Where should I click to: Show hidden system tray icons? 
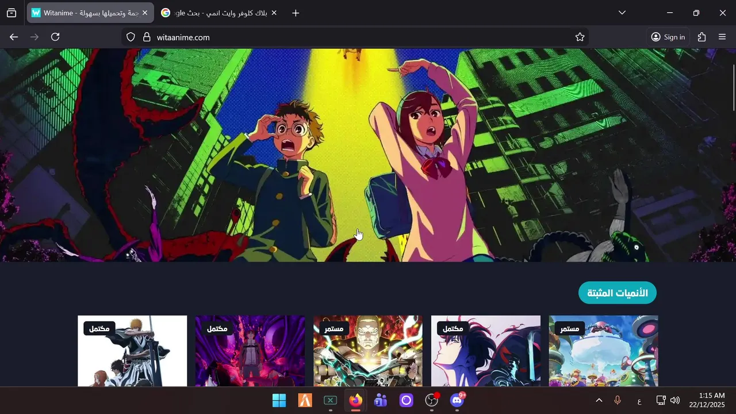[599, 400]
